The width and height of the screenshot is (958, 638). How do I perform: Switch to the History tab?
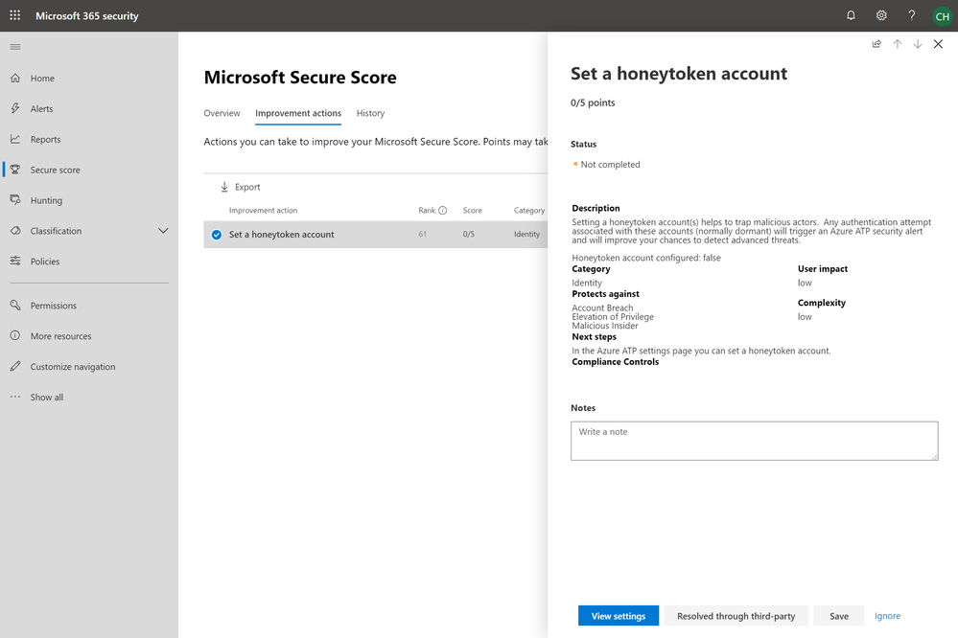click(x=370, y=113)
